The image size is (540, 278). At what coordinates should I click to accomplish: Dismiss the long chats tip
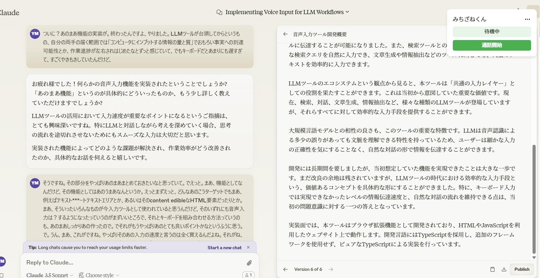click(x=248, y=247)
